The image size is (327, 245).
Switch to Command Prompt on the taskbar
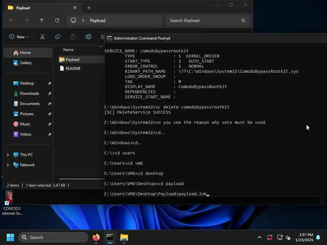coord(110,237)
